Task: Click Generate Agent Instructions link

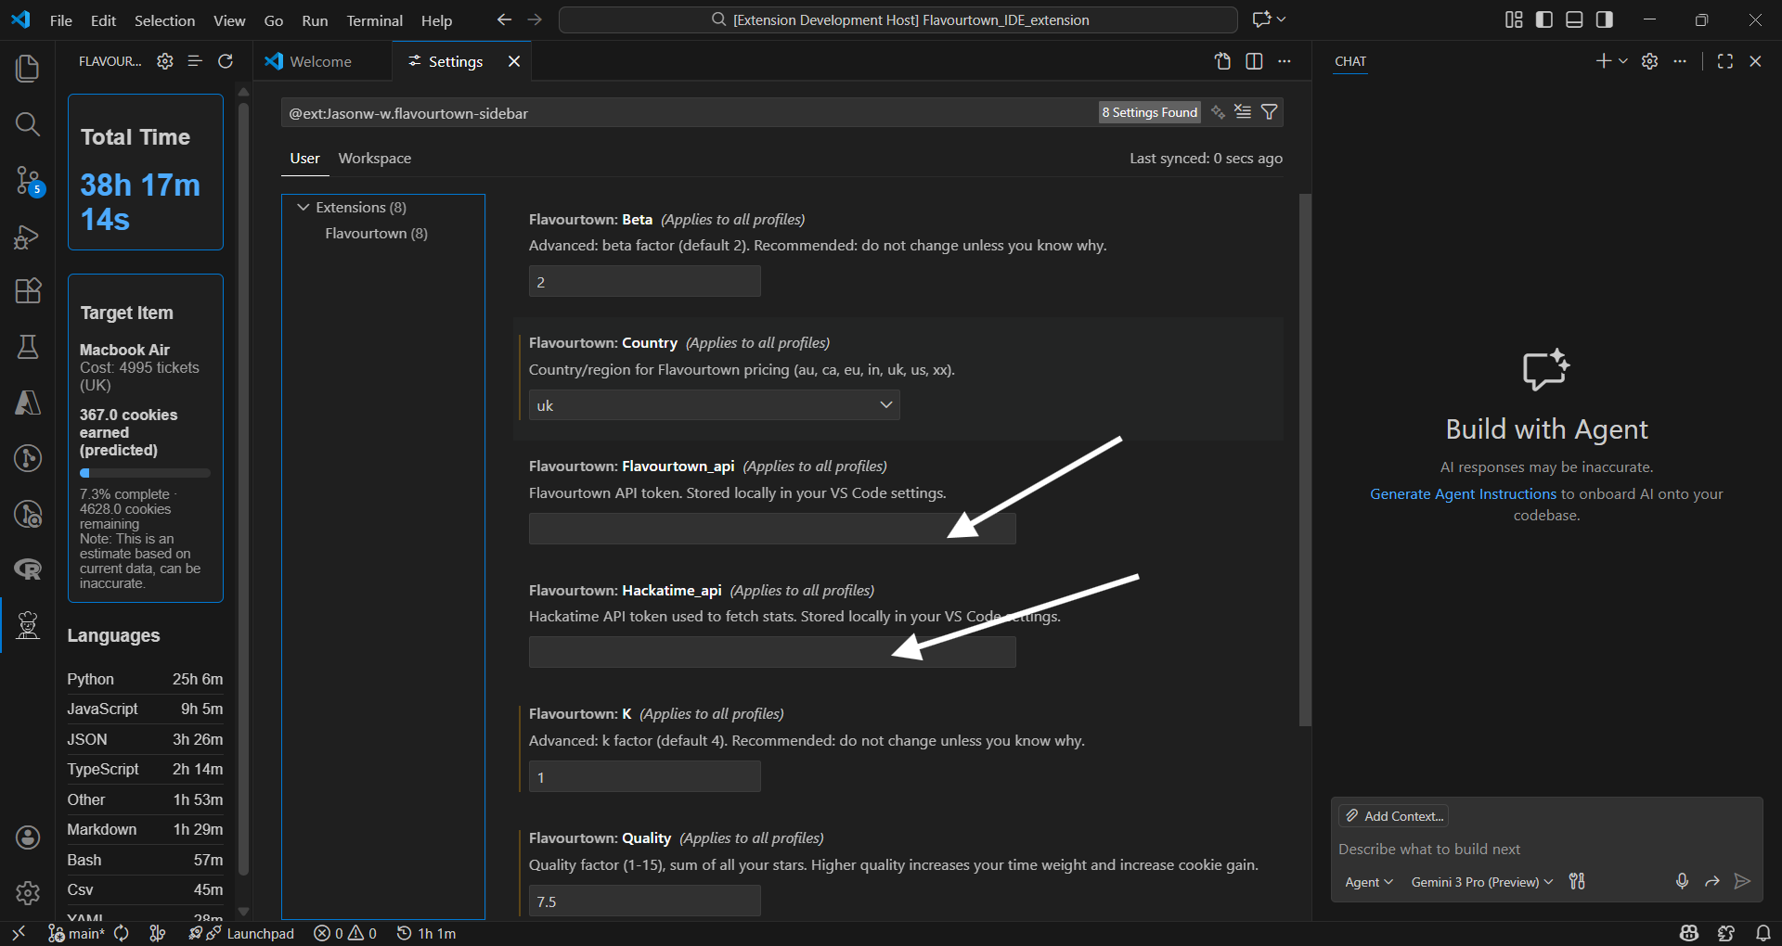Action: coord(1463,494)
